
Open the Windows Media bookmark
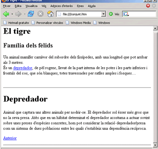(78, 23)
